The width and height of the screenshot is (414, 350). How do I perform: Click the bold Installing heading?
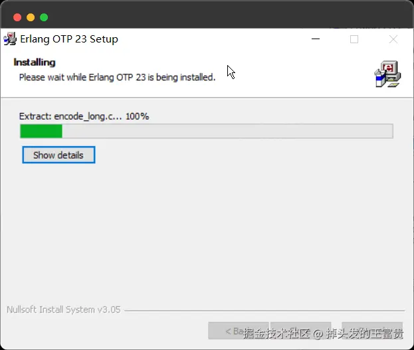[x=35, y=62]
